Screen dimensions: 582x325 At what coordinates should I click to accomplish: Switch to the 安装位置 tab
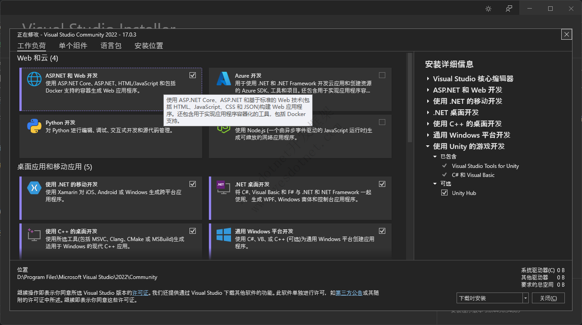tap(149, 46)
